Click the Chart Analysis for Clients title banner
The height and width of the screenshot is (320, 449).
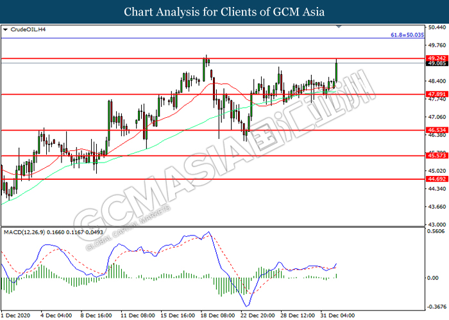224,12
